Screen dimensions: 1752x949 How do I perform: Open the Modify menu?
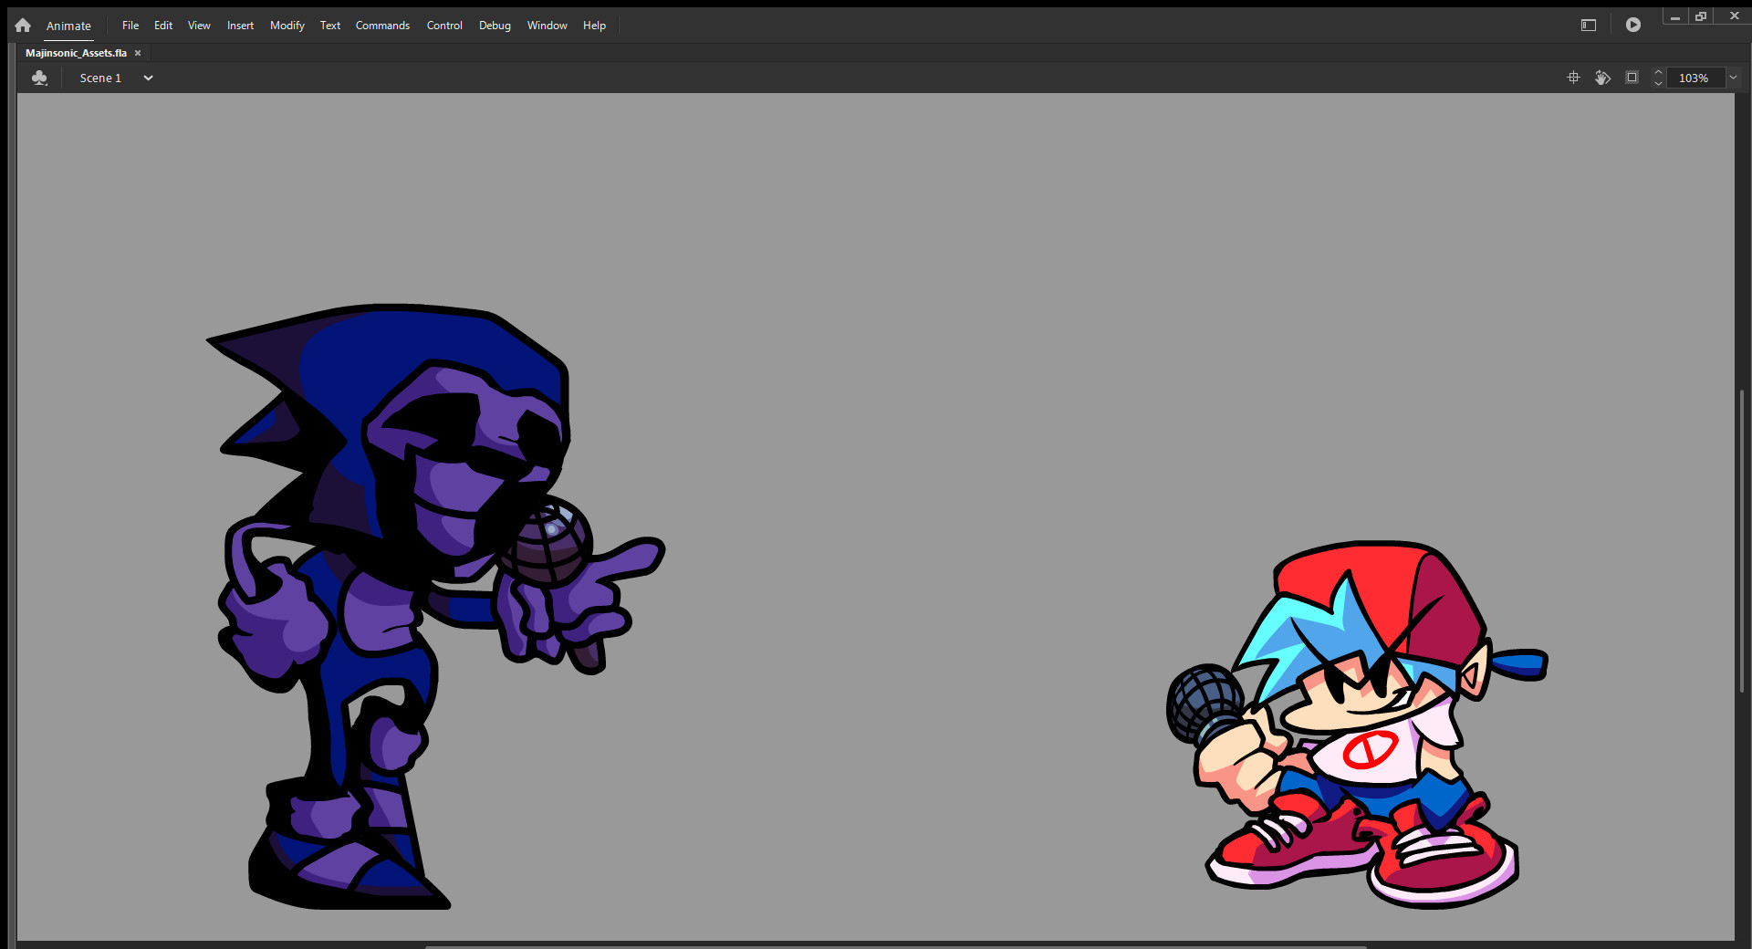point(287,26)
